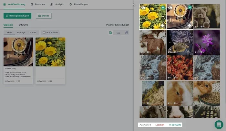This screenshot has width=226, height=131.
Task: Click Löschen to delete the selection
Action: 160,125
